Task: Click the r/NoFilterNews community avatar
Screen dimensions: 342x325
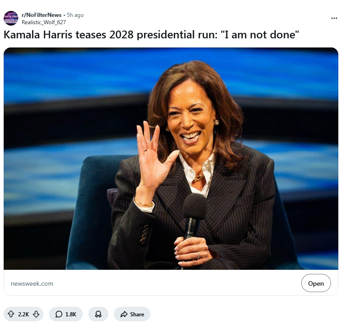Action: [11, 18]
